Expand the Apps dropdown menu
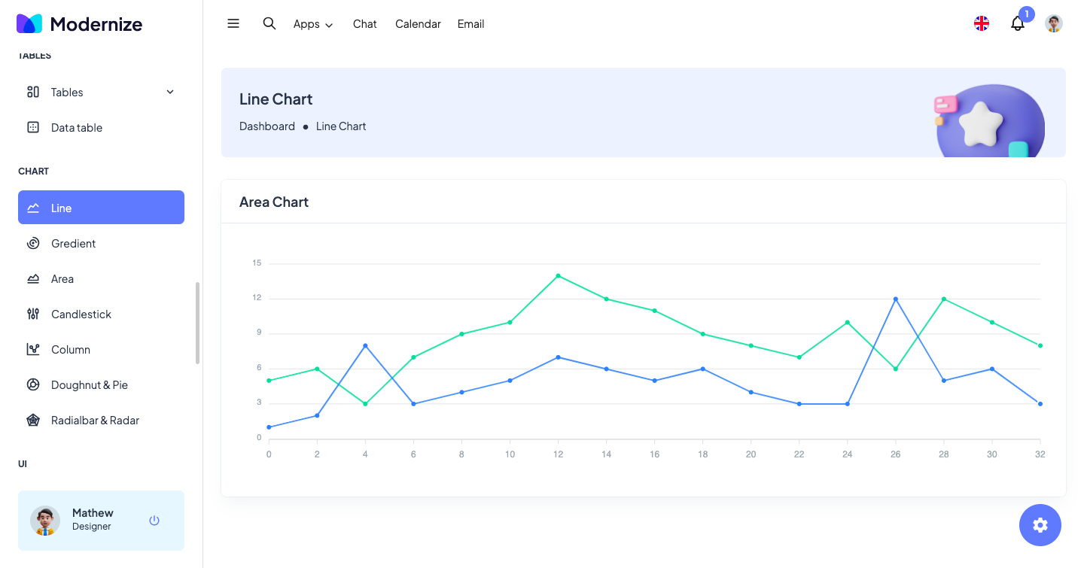The image size is (1084, 568). tap(312, 24)
